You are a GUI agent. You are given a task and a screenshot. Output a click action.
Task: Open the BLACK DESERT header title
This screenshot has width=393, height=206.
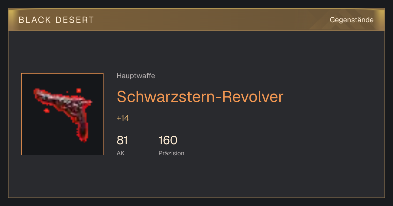56,20
